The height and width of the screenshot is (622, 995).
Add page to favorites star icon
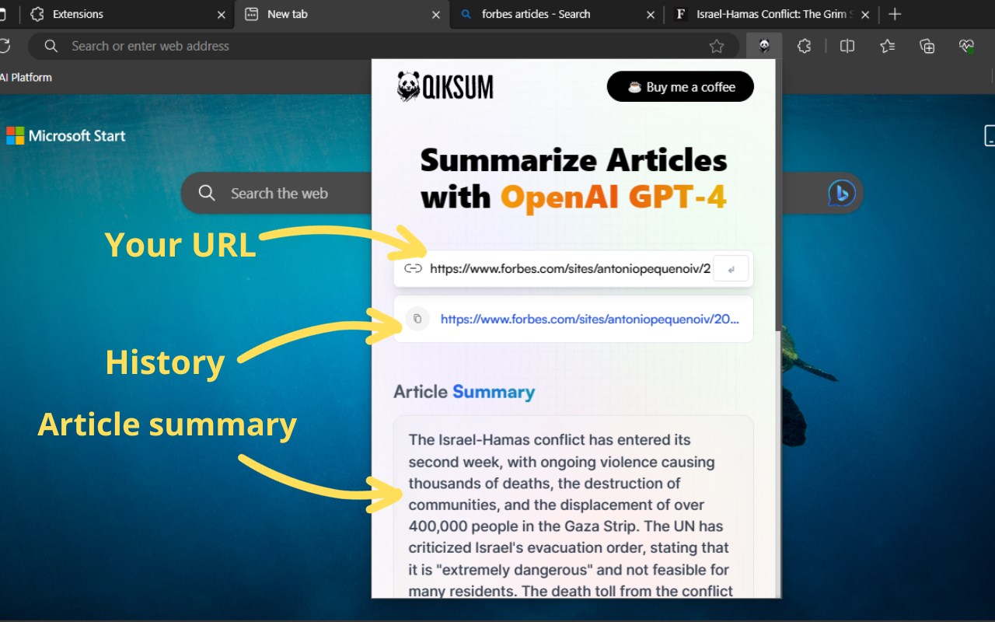pyautogui.click(x=717, y=46)
